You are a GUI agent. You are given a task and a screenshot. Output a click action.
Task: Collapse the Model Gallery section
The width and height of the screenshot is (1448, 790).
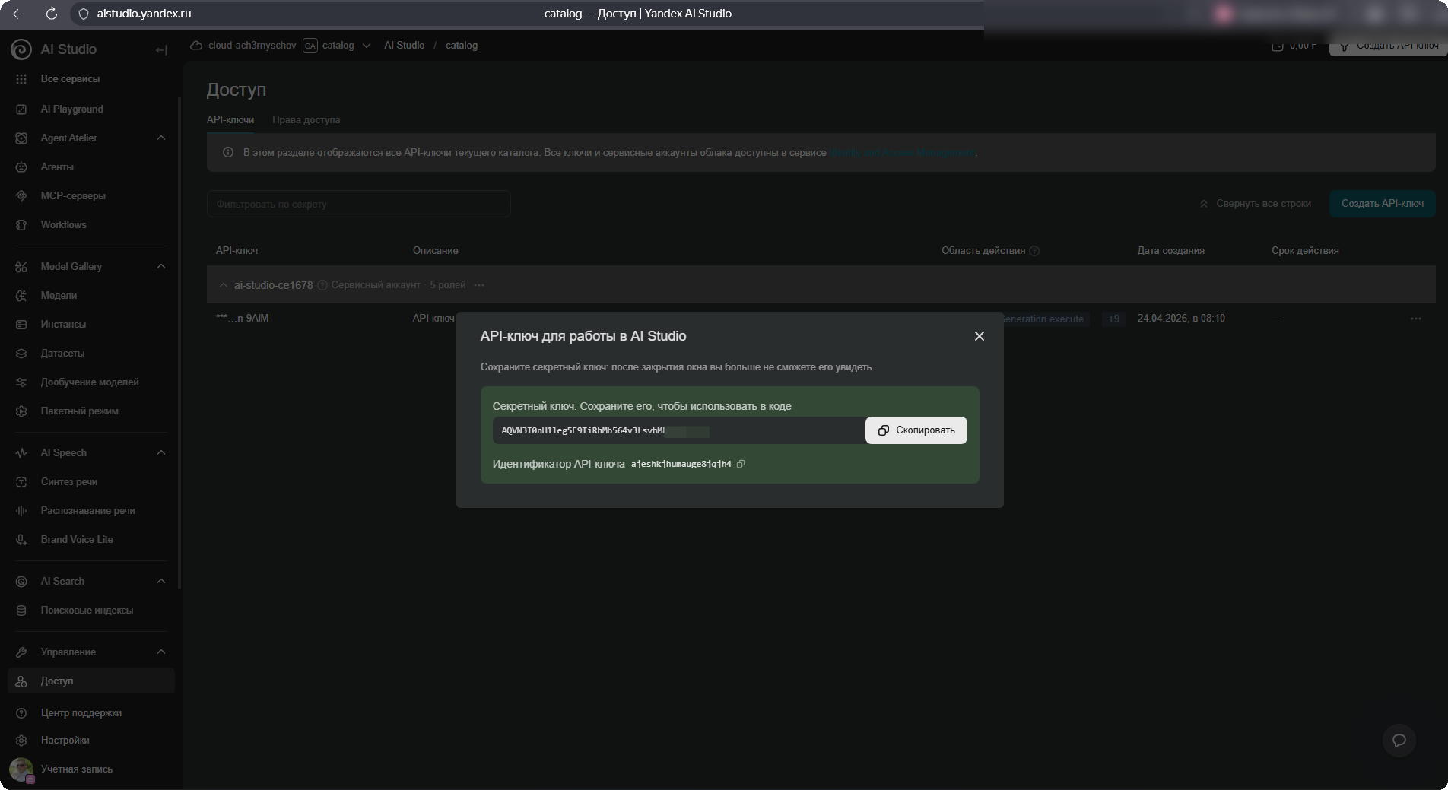coord(160,266)
